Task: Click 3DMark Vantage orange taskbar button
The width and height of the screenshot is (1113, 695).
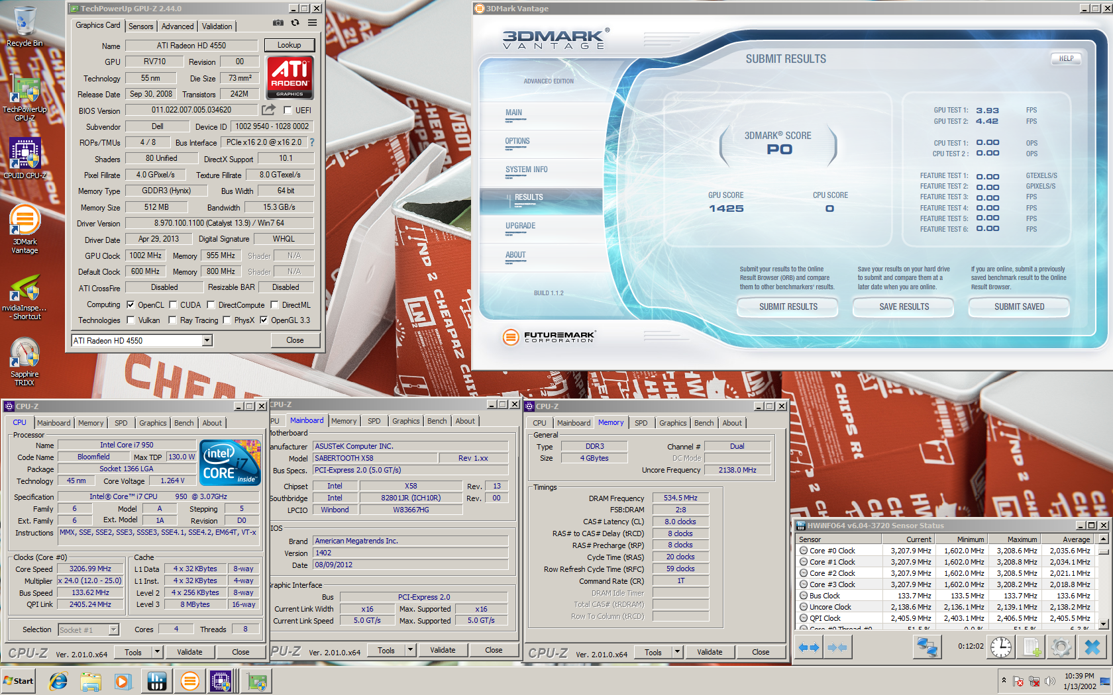Action: tap(190, 681)
